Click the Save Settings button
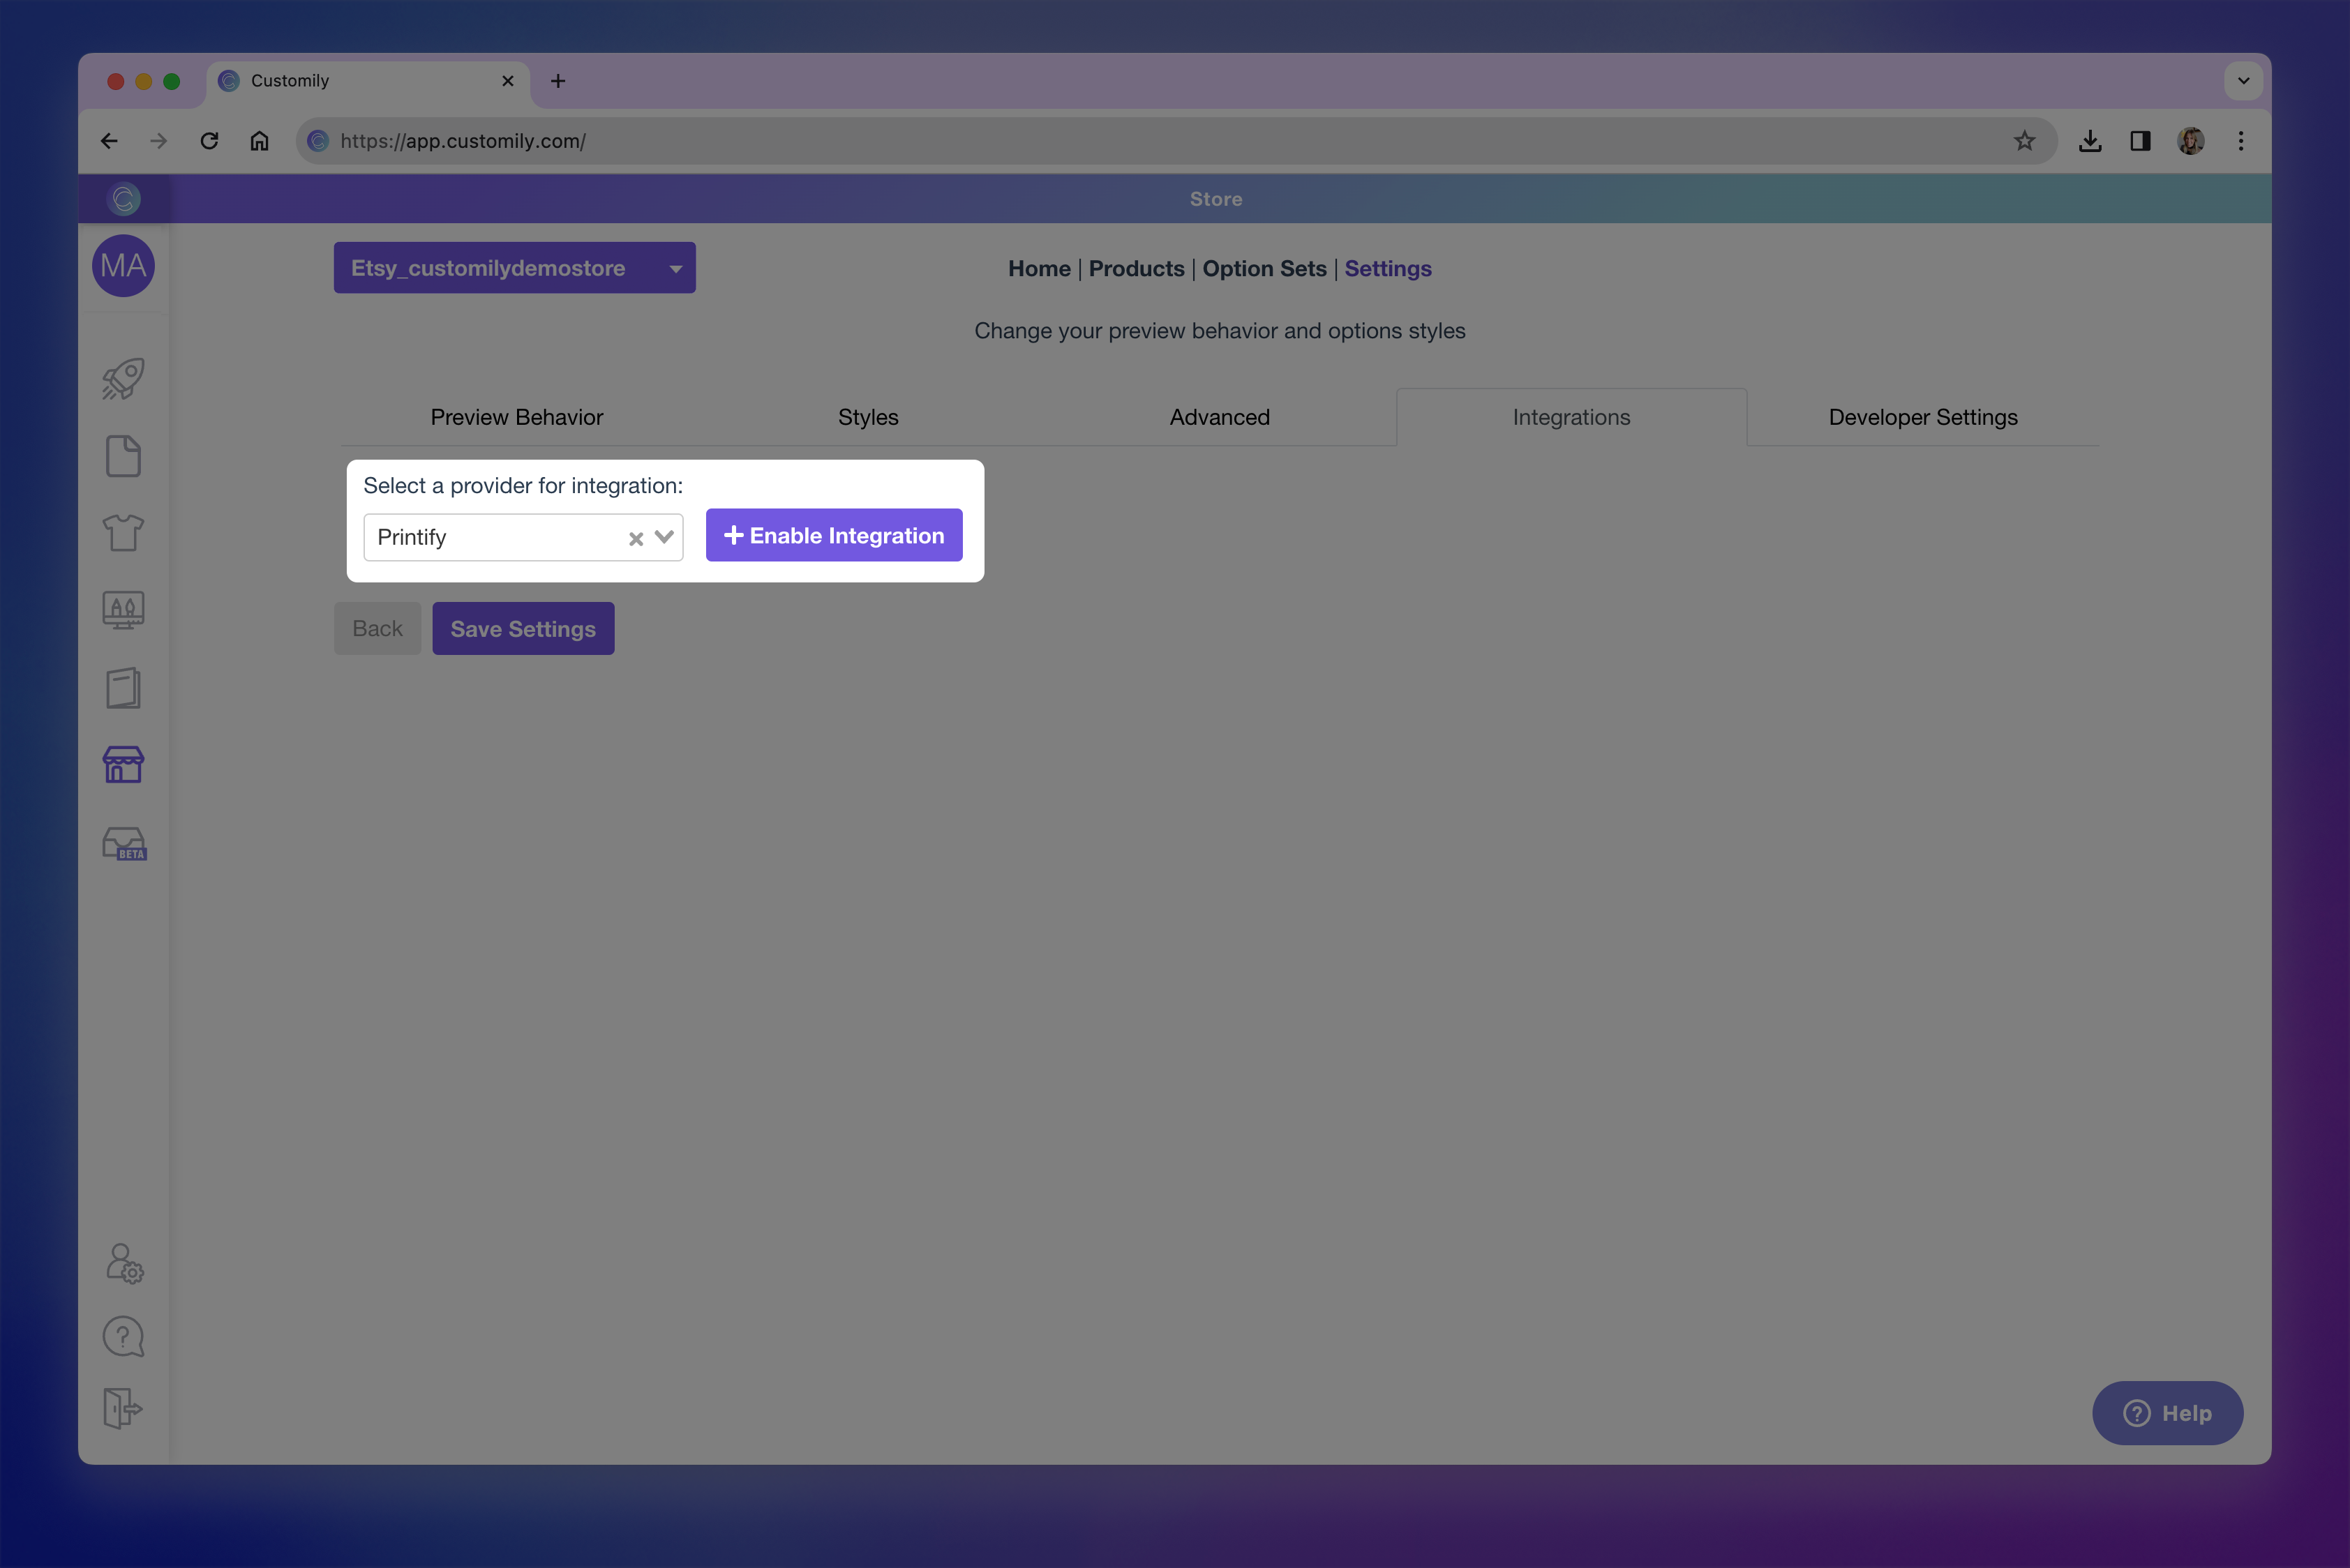 522,629
